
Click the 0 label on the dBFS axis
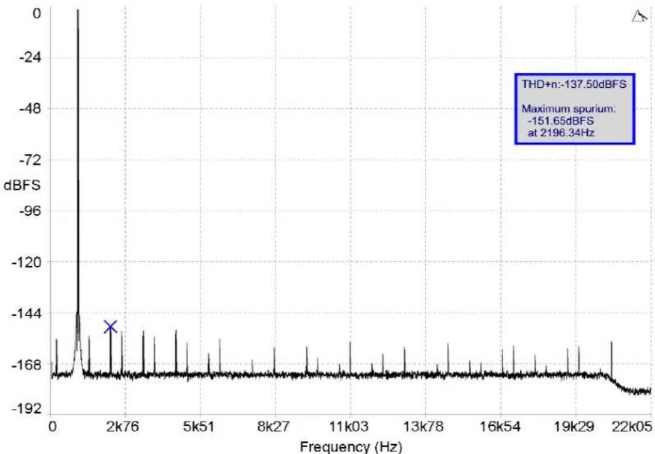pyautogui.click(x=37, y=14)
